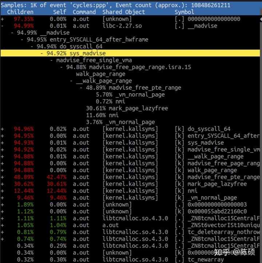
Task: Select the 12.44% self percentage value
Action: [56, 191]
